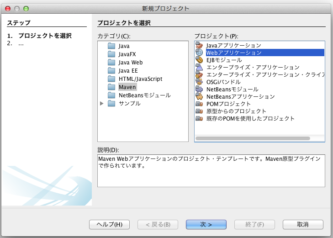
Task: Click the NetBeansアプリケーション project icon
Action: 199,96
